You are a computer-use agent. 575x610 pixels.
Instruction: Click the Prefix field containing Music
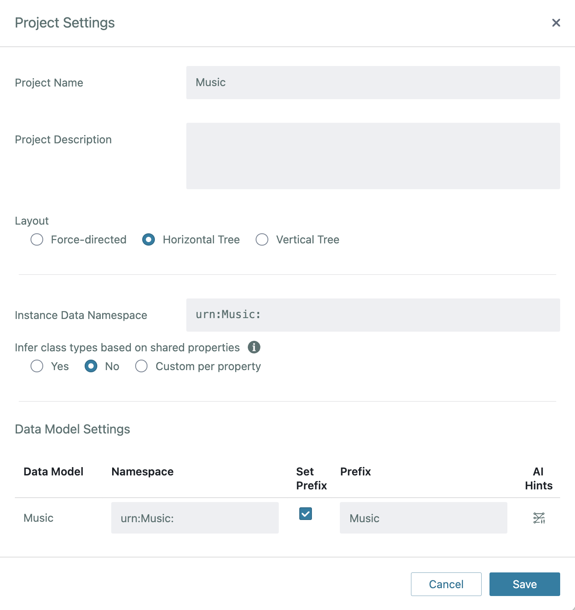(x=423, y=518)
